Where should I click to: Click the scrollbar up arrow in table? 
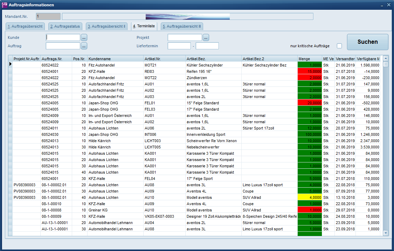(386, 58)
